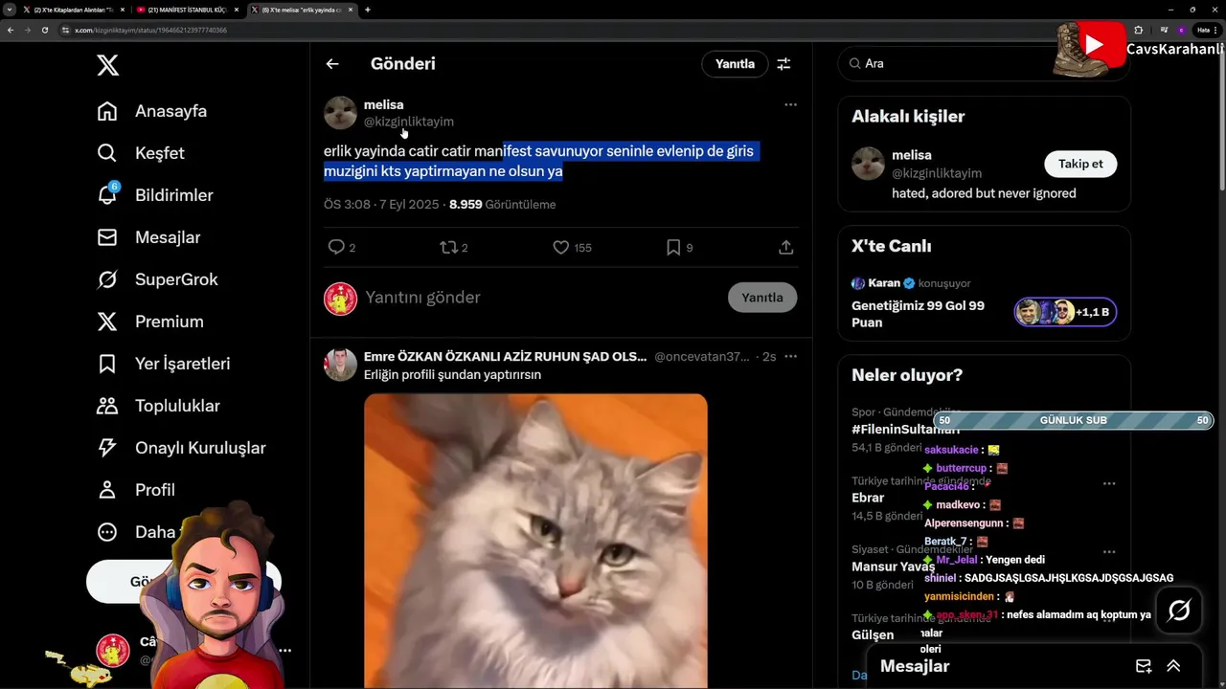Open reply filter settings sliders icon

tap(783, 64)
